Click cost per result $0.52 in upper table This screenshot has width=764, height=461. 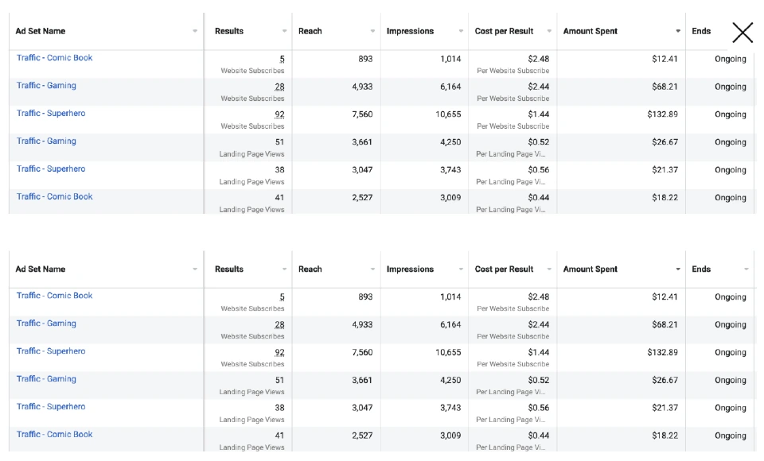(539, 142)
